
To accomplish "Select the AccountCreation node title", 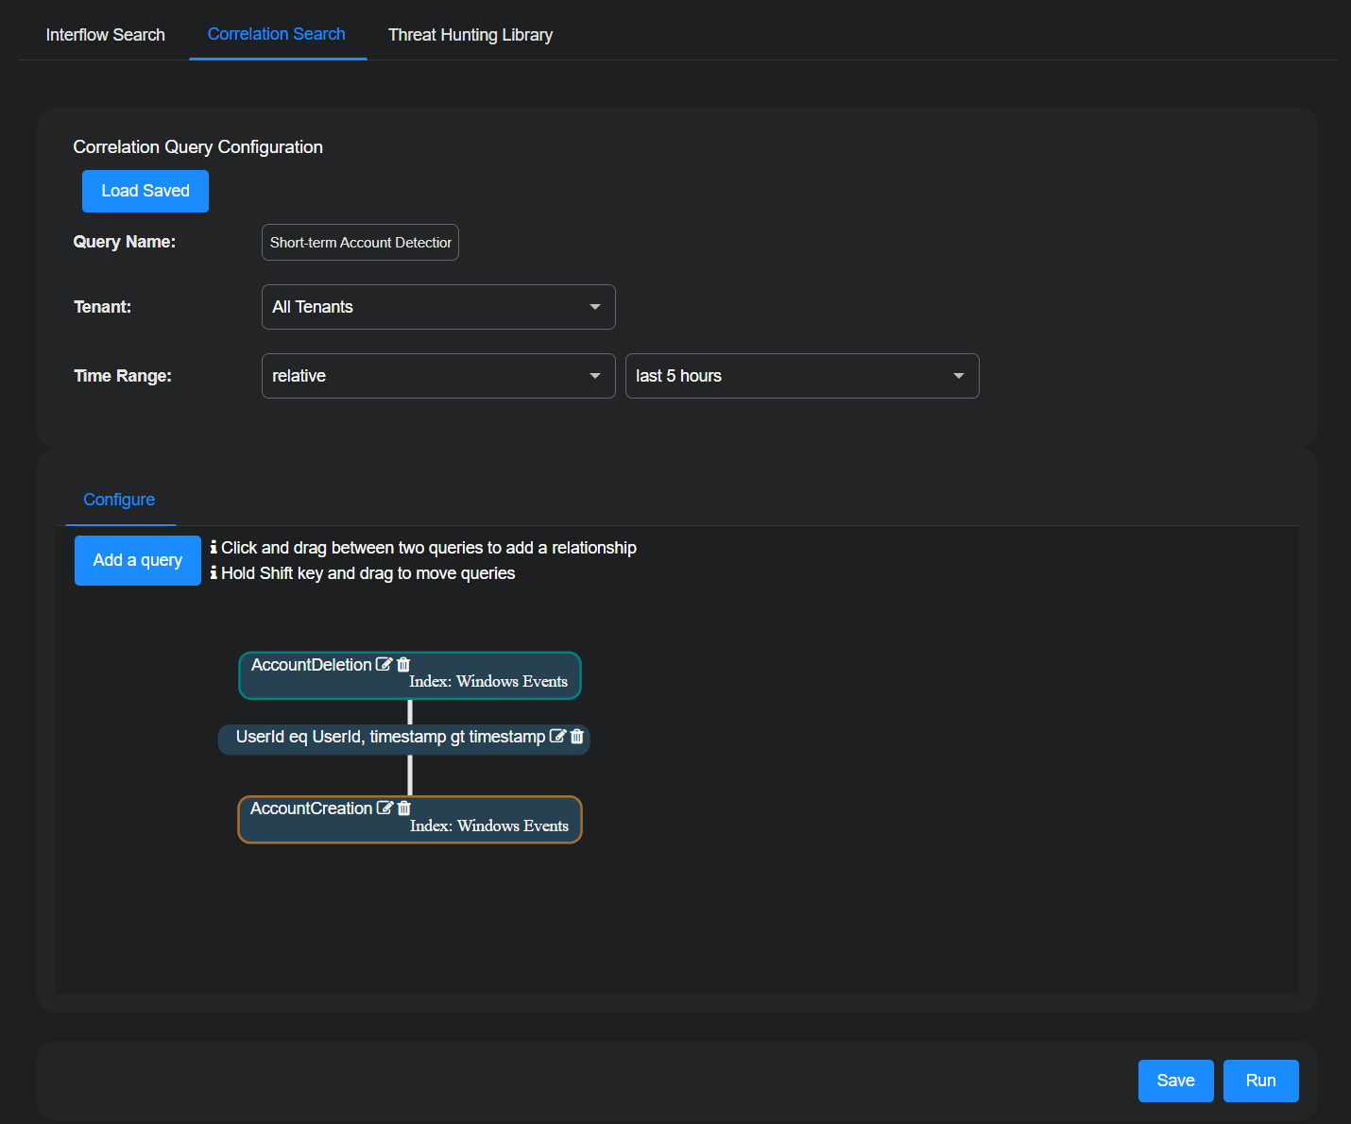I will (x=311, y=809).
